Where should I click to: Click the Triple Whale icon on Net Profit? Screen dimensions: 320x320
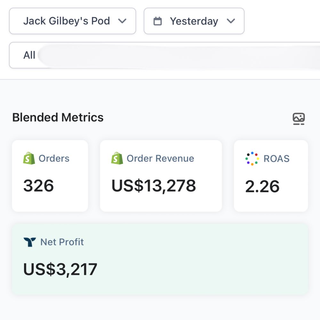pyautogui.click(x=30, y=242)
